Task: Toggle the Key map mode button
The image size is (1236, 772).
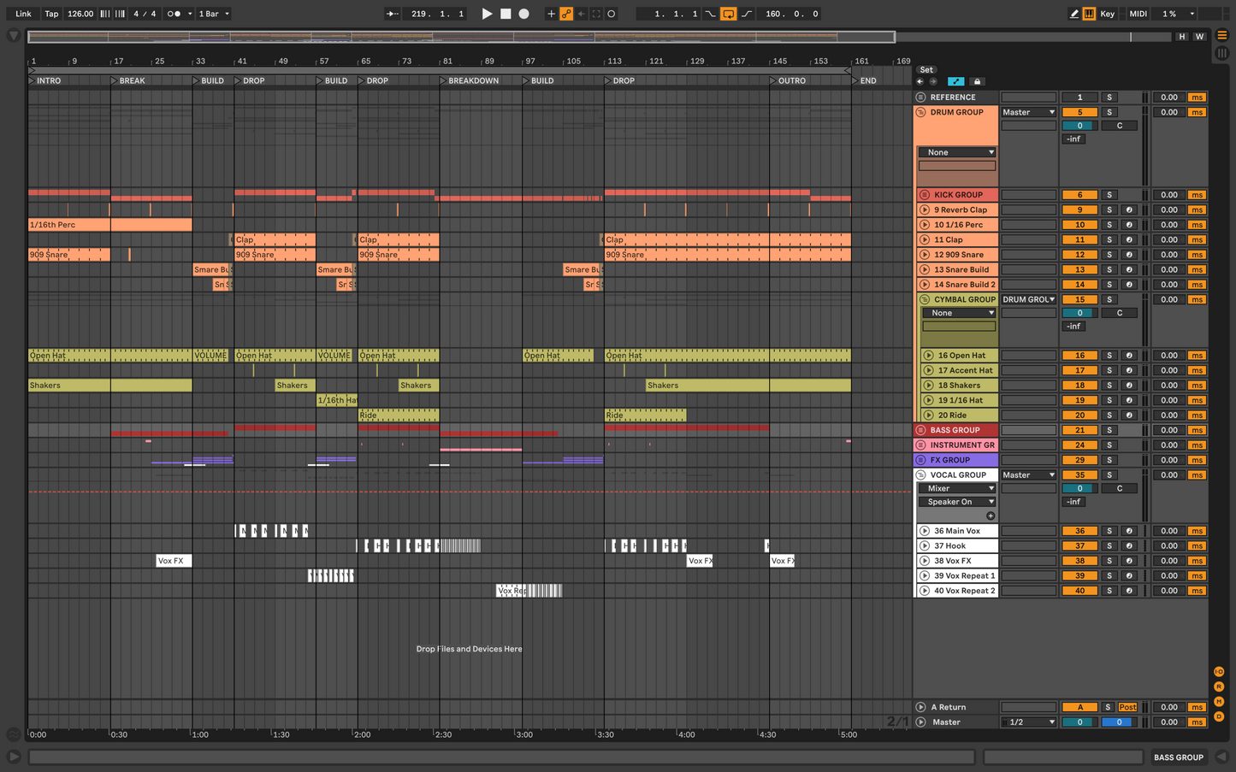Action: pyautogui.click(x=1107, y=14)
